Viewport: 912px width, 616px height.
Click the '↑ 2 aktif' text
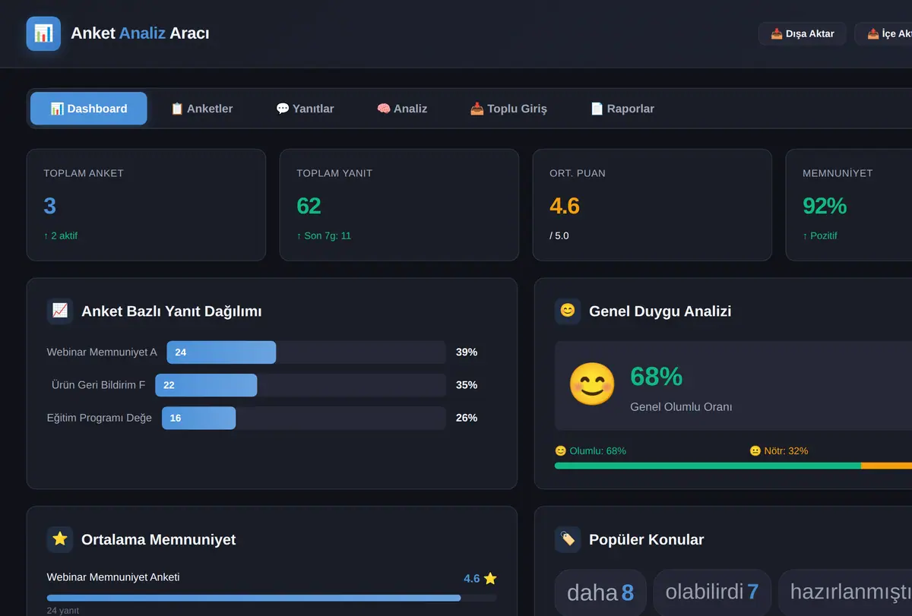(x=61, y=235)
